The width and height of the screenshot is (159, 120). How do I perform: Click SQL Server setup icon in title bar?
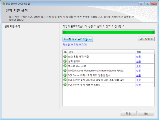[x=4, y=4]
